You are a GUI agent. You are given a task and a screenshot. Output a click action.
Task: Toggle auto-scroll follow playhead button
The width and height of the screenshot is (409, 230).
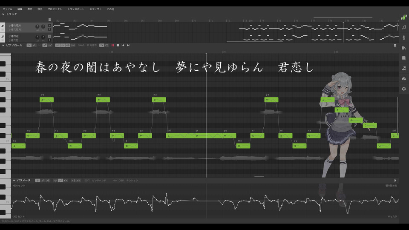102,46
